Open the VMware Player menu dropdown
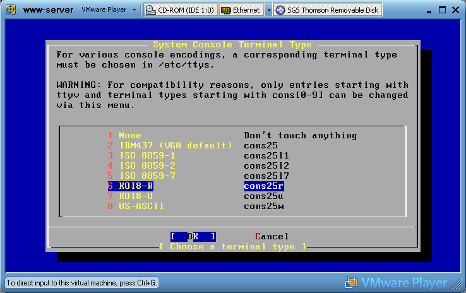This screenshot has height=293, width=466. pyautogui.click(x=109, y=10)
